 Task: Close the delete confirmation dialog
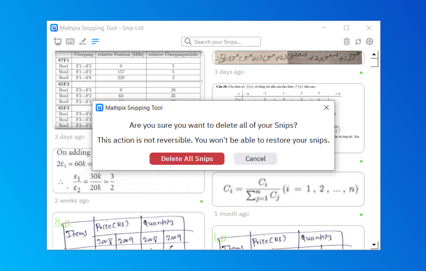click(x=326, y=107)
